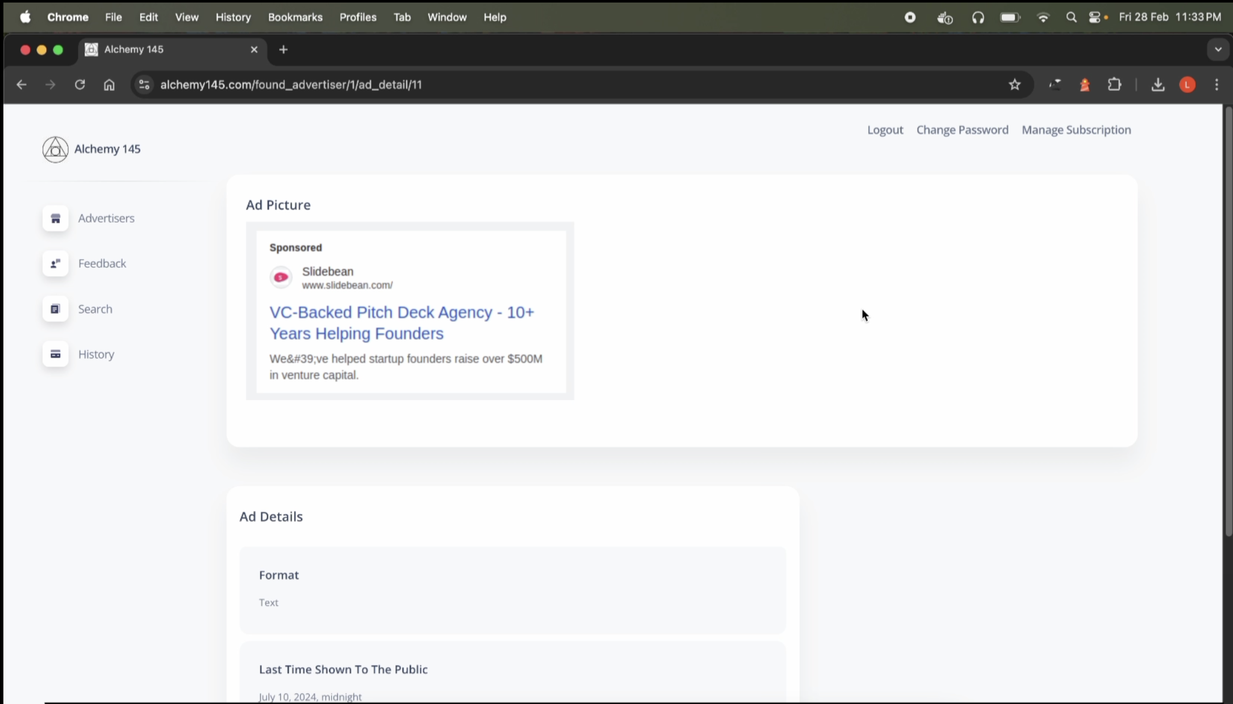Open the Search sidebar icon
Viewport: 1233px width, 704px height.
point(55,309)
